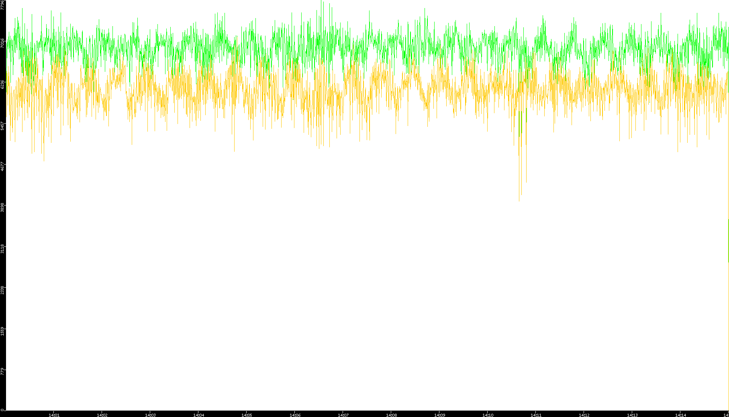Click the 1559 value on the vertical axis
The width and height of the screenshot is (729, 417).
coord(2,332)
